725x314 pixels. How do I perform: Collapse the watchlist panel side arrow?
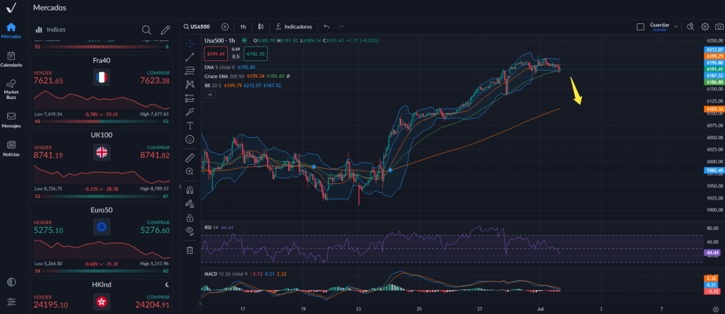point(180,187)
